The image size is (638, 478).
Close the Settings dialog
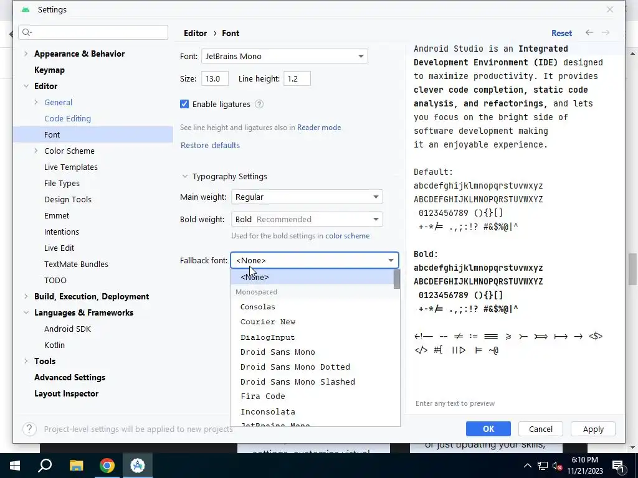[609, 9]
